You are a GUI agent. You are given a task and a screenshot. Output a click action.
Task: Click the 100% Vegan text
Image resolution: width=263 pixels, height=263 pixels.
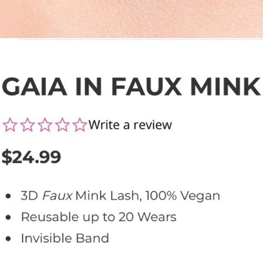tap(183, 196)
